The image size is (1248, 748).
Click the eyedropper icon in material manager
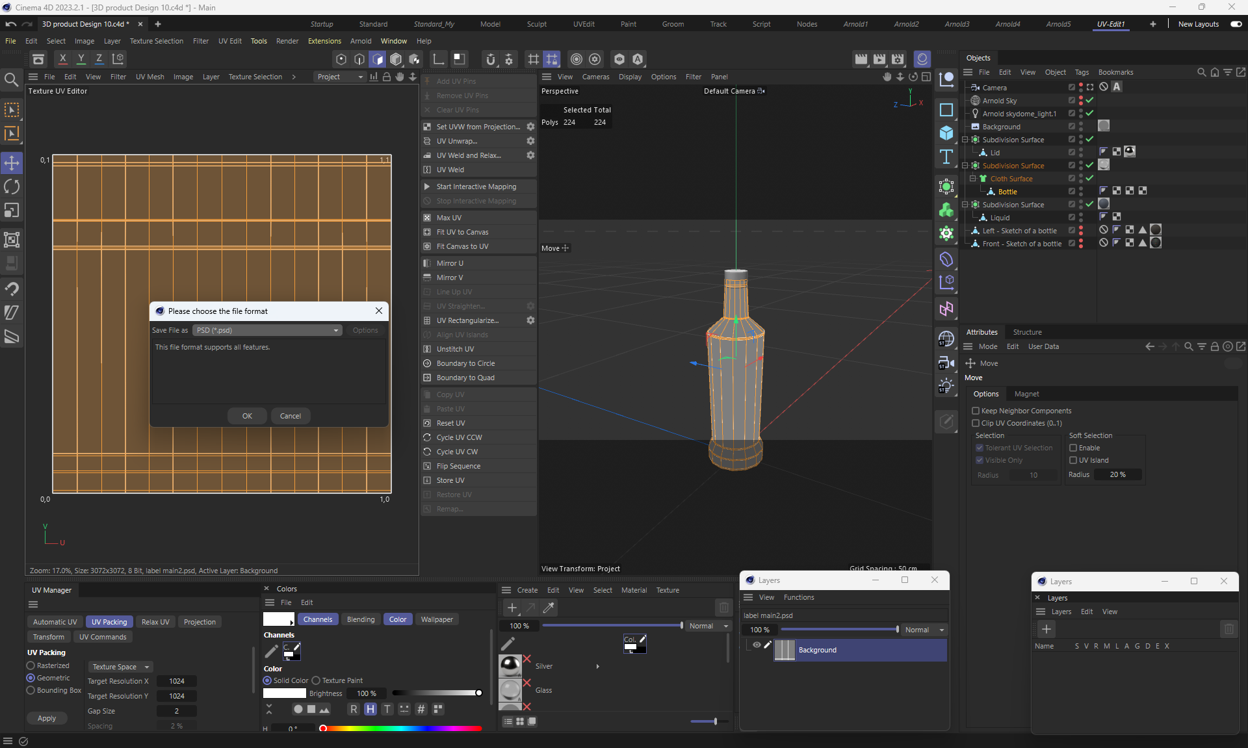pos(549,608)
